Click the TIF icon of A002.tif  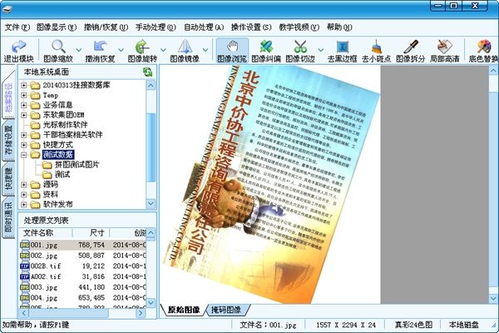pos(24,276)
